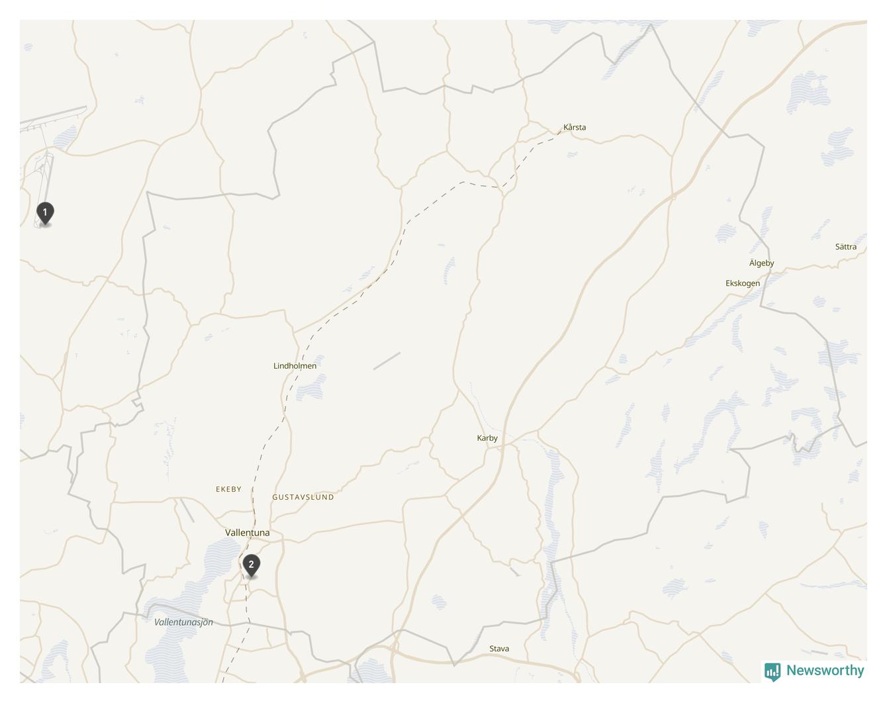Select the Älgeby place label
Viewport: 887px width, 703px height.
tap(761, 263)
